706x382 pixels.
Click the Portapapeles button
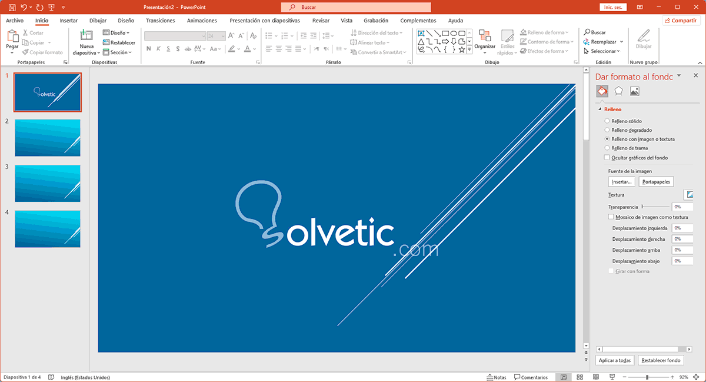pos(657,182)
